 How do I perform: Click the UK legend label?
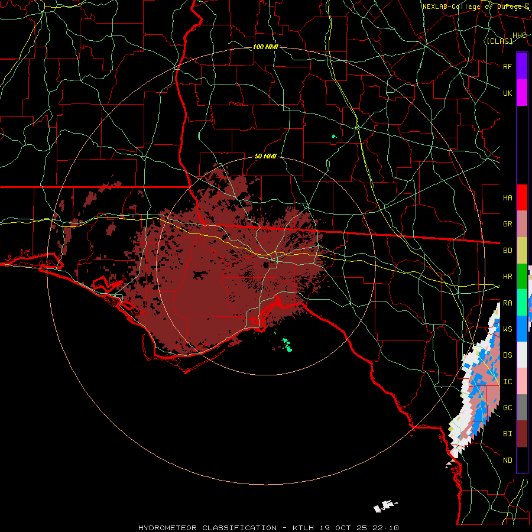click(507, 93)
